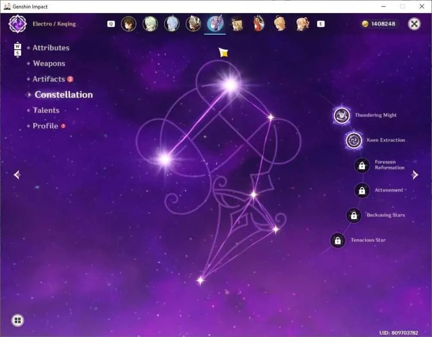Select the dark-brown-haired character portrait
This screenshot has height=337, width=432.
click(x=129, y=24)
